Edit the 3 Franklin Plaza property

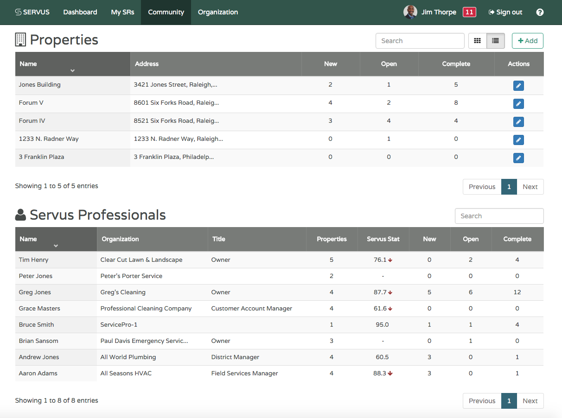click(518, 158)
